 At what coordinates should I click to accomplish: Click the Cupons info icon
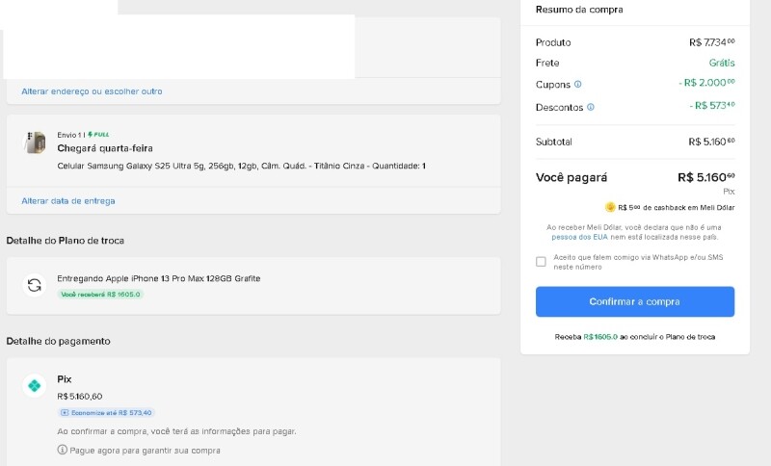pos(578,85)
